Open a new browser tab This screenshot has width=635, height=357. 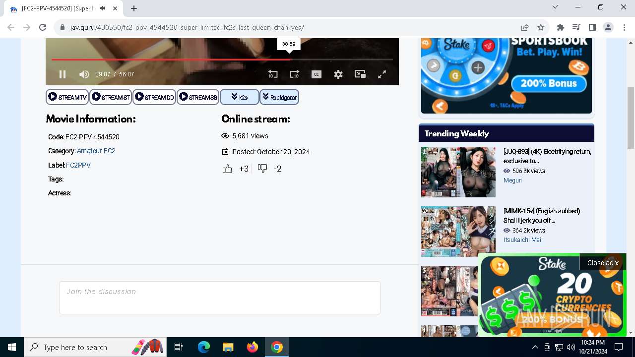tap(134, 8)
